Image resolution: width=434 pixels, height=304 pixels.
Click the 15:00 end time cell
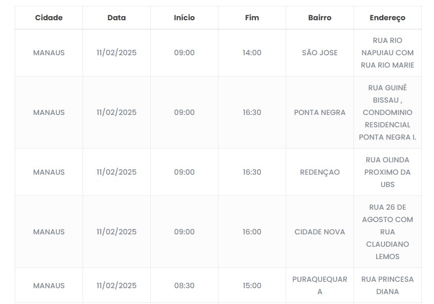252,285
